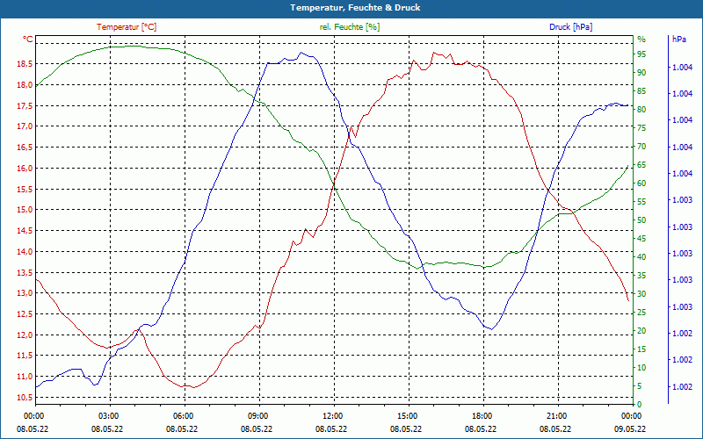703x439 pixels.
Task: Click the '09.05.22' date label
Action: [x=630, y=428]
